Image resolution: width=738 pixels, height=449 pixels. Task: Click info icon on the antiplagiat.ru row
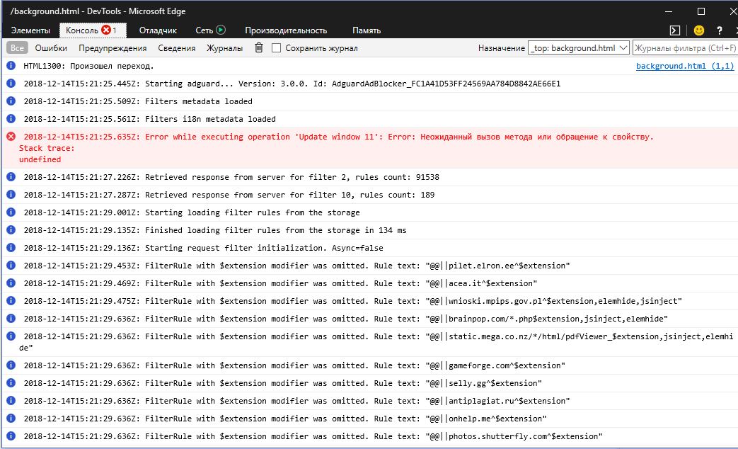tap(11, 400)
